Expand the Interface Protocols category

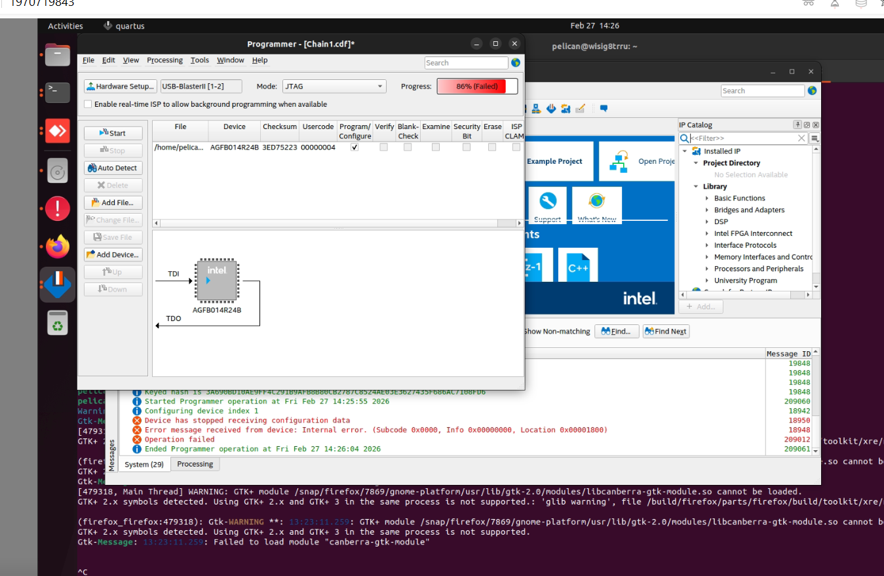[707, 246]
